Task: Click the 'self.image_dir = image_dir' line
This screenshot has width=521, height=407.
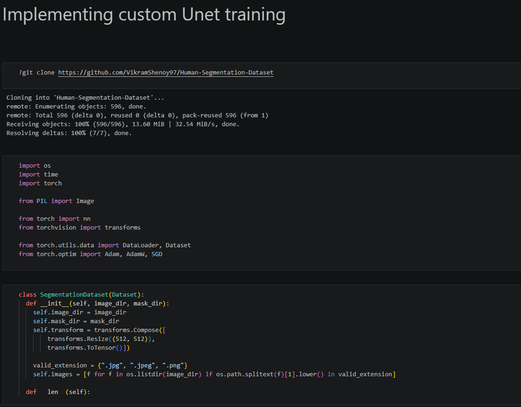Action: (80, 312)
